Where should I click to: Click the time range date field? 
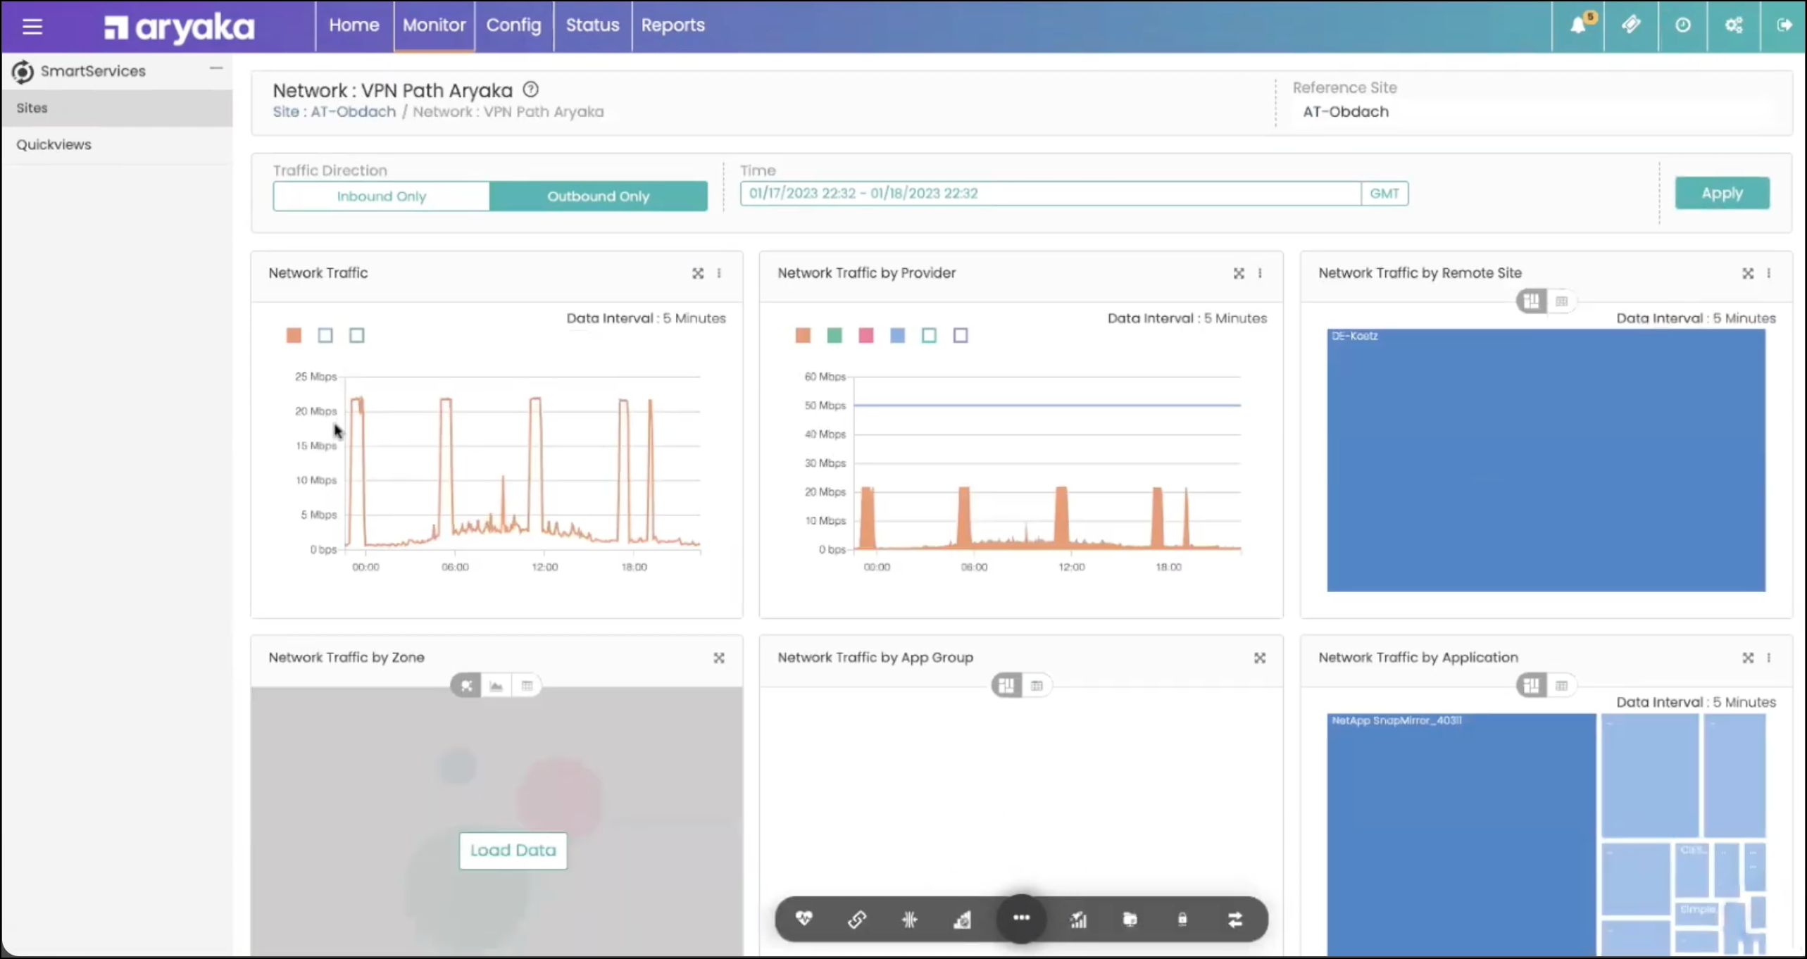click(x=1050, y=194)
